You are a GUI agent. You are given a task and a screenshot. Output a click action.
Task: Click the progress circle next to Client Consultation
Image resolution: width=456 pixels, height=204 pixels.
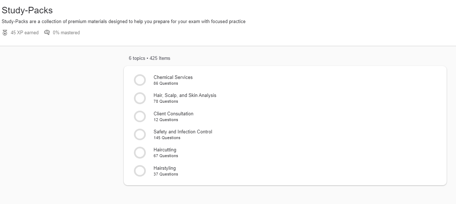tap(140, 116)
